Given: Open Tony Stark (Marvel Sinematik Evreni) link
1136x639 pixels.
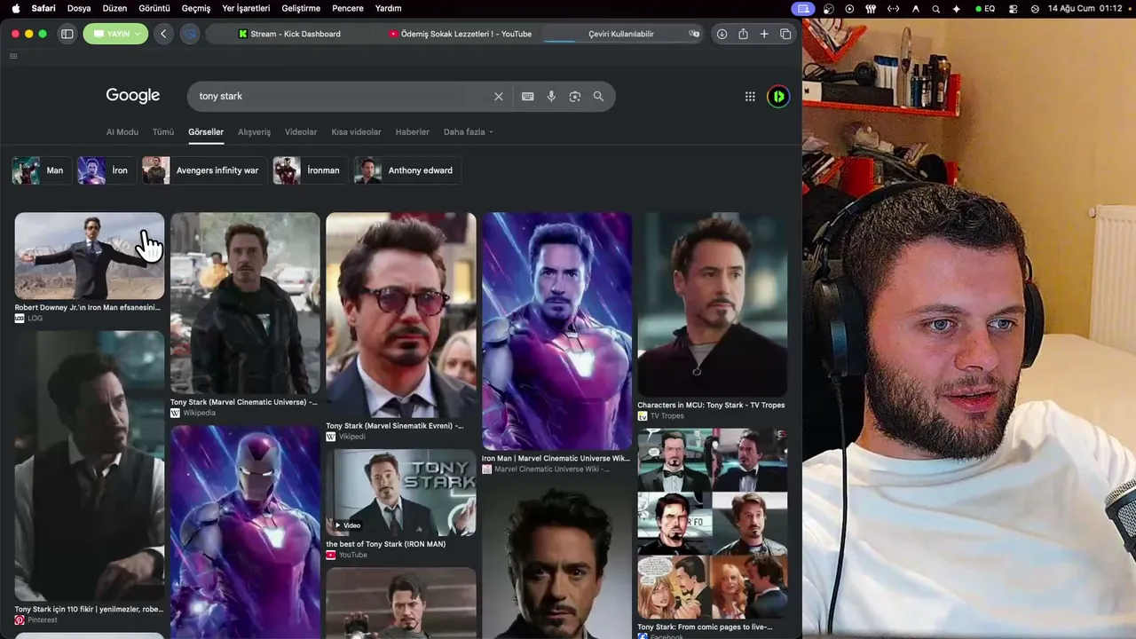Looking at the screenshot, I should coord(395,426).
